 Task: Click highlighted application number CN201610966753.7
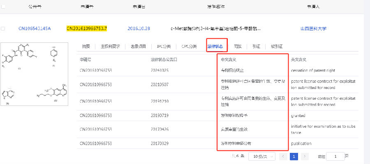(x=87, y=28)
